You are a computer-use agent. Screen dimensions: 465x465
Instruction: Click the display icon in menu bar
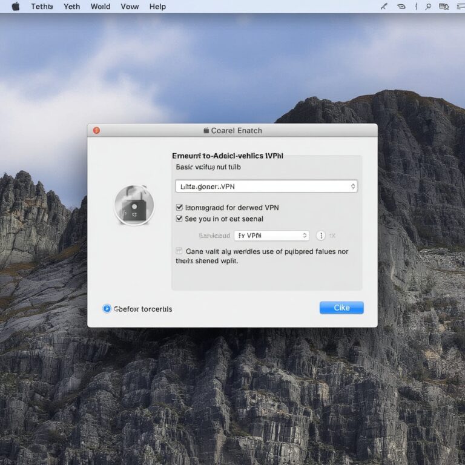444,7
